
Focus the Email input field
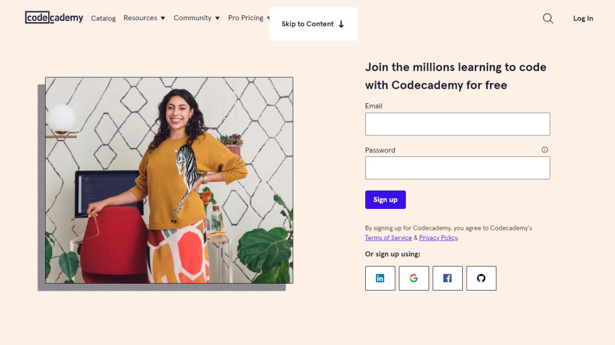point(457,124)
